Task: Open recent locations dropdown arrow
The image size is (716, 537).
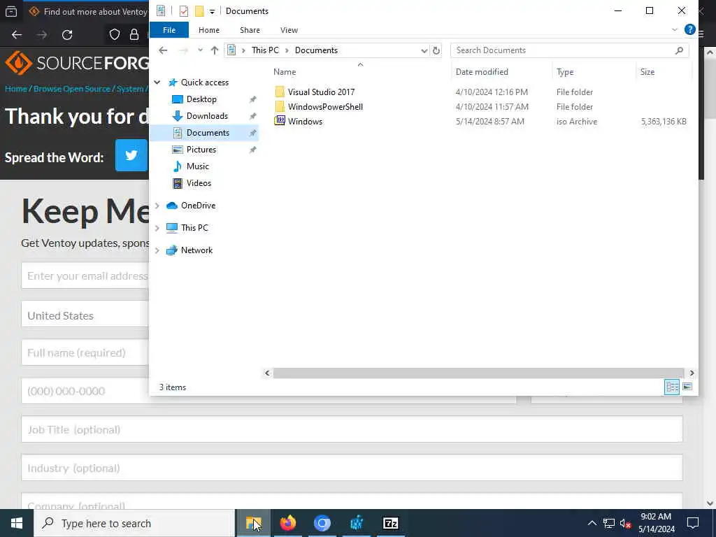Action: (x=200, y=50)
